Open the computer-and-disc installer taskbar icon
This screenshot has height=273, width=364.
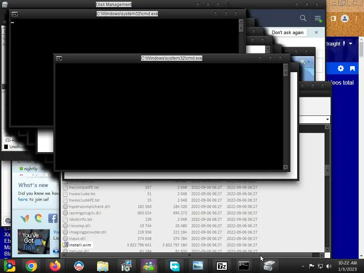(127, 266)
